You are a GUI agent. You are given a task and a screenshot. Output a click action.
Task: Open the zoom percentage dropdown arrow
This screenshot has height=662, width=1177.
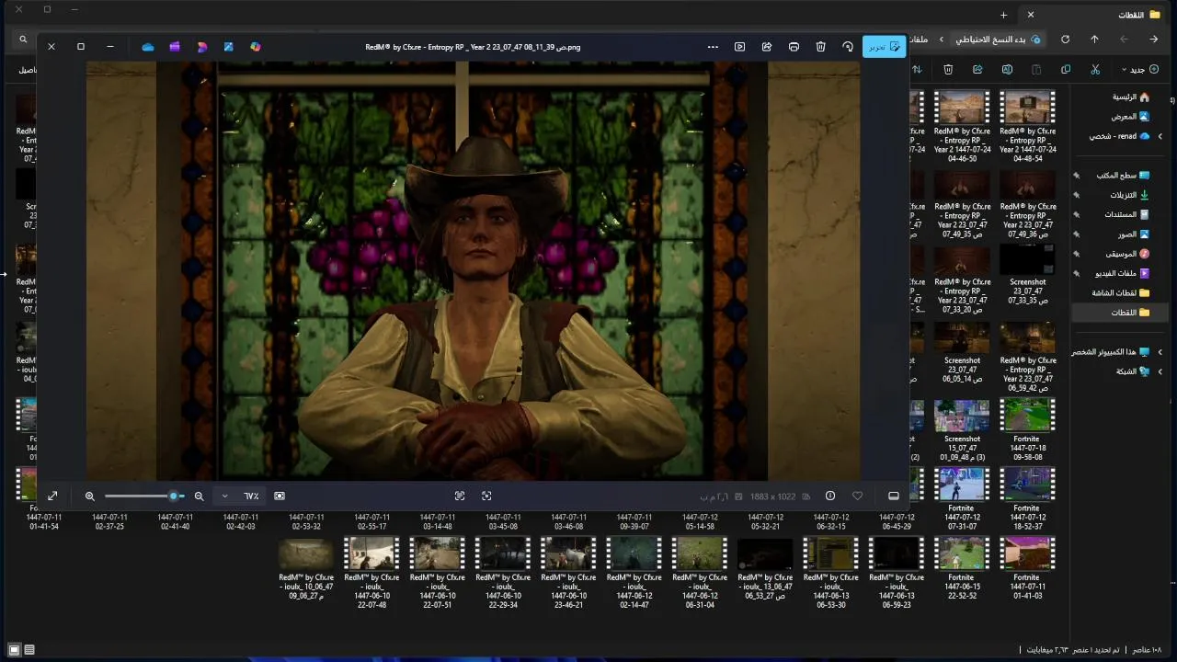[224, 496]
